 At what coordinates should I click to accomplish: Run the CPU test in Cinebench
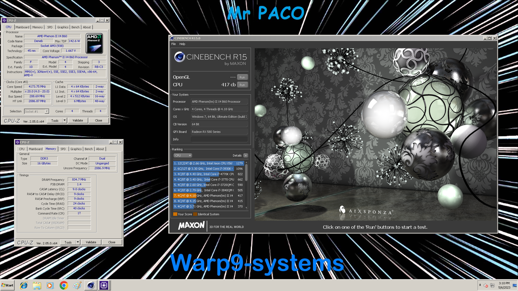point(242,85)
